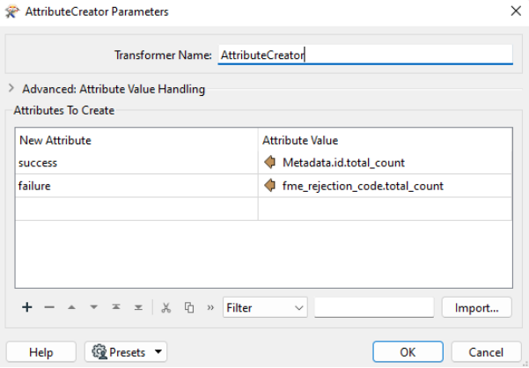Click the Import... button
Image resolution: width=529 pixels, height=368 pixels.
pyautogui.click(x=477, y=307)
